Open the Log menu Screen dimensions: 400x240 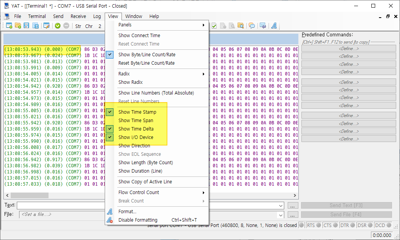pos(97,16)
